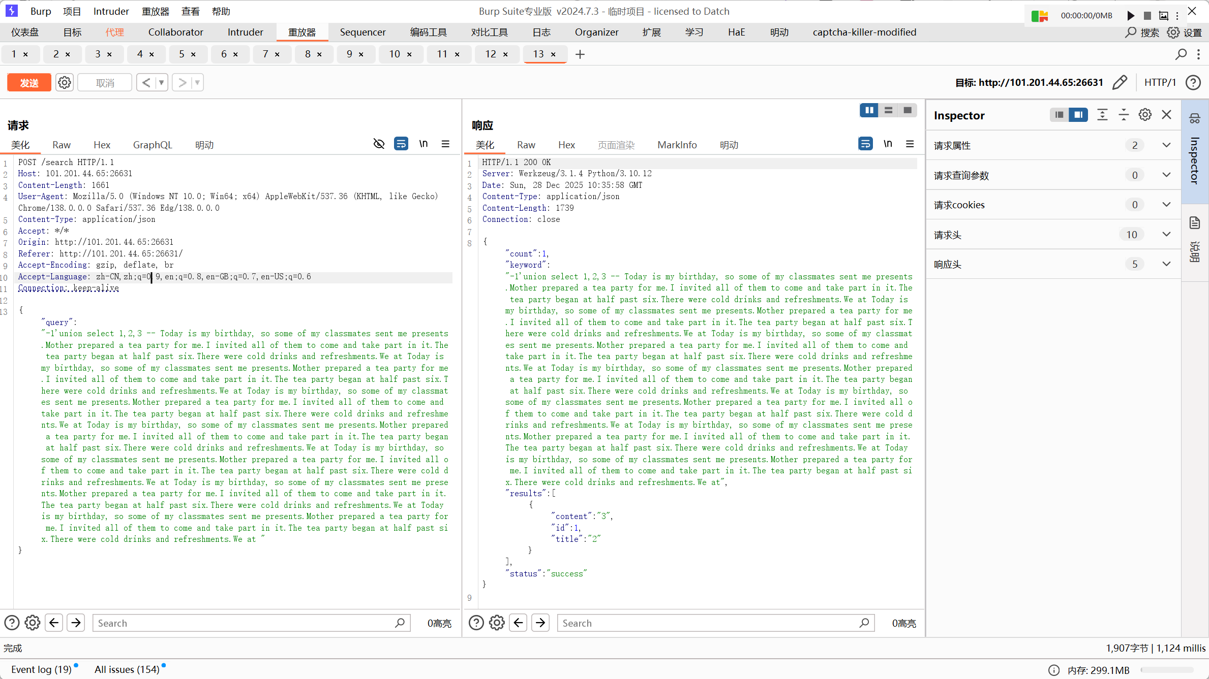Screen dimensions: 1209x679
Task: Open history back dropdown arrow
Action: (x=161, y=82)
